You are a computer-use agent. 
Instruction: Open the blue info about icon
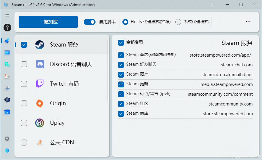(x=7, y=151)
